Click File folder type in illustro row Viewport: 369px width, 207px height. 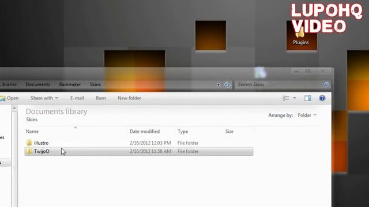(188, 143)
